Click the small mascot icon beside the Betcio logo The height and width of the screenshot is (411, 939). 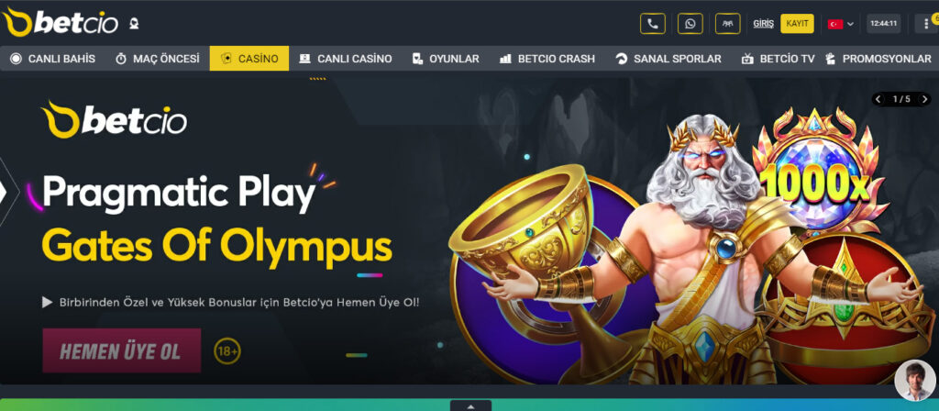click(134, 24)
